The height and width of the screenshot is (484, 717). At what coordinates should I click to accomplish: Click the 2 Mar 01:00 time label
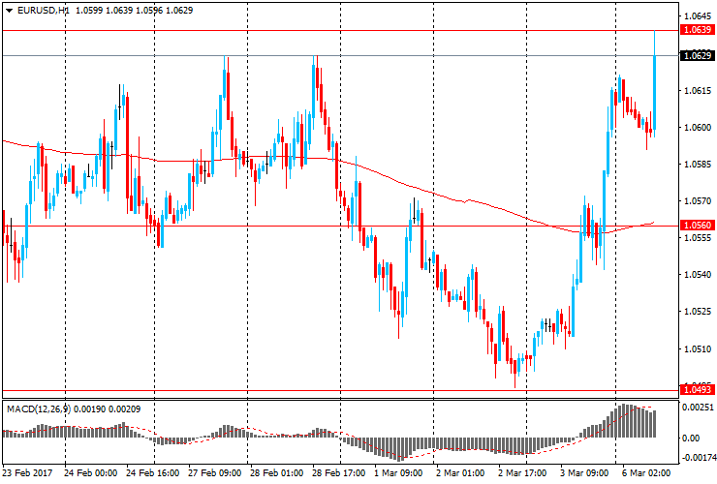[x=460, y=473]
